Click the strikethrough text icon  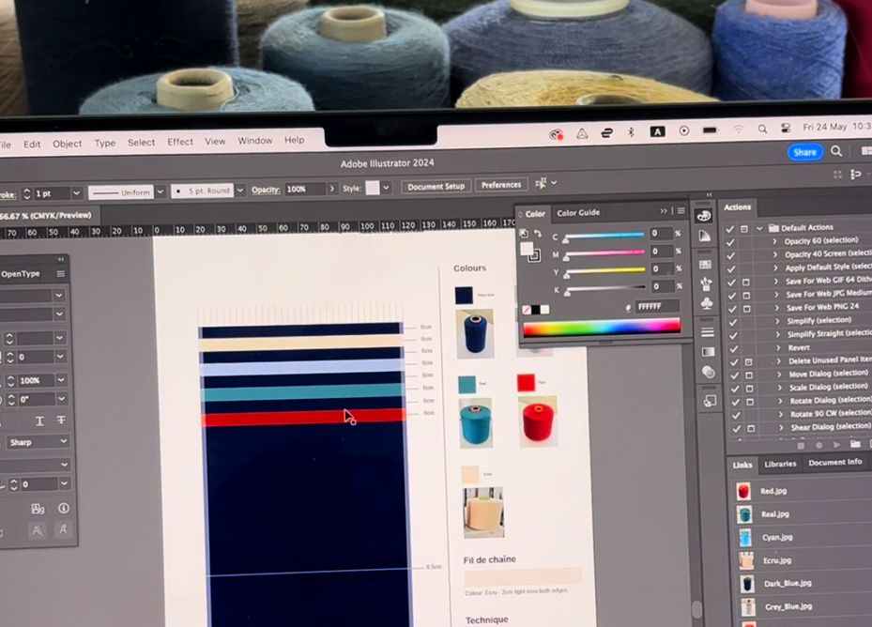click(61, 421)
